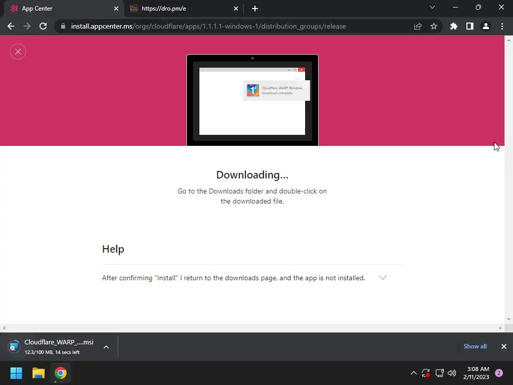Open network settings from the tray

coord(439,373)
